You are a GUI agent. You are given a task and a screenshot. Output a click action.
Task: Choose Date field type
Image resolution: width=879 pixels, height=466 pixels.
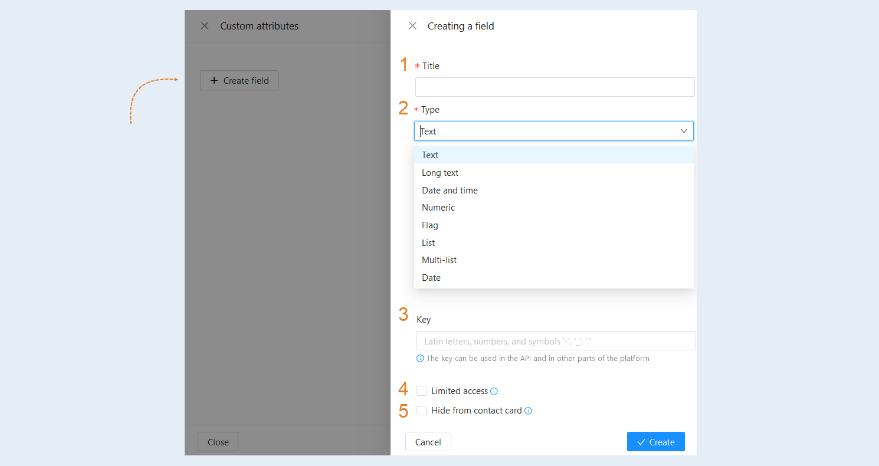[554, 278]
